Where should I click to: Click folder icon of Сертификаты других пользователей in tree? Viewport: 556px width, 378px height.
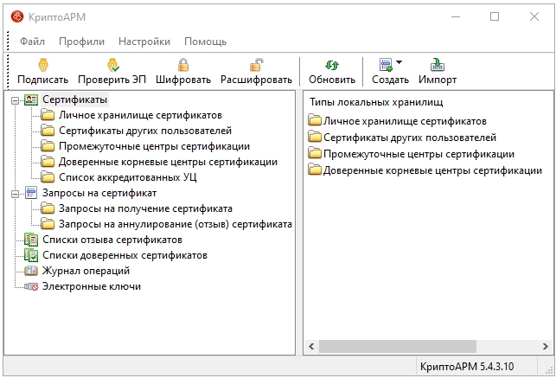(x=48, y=131)
